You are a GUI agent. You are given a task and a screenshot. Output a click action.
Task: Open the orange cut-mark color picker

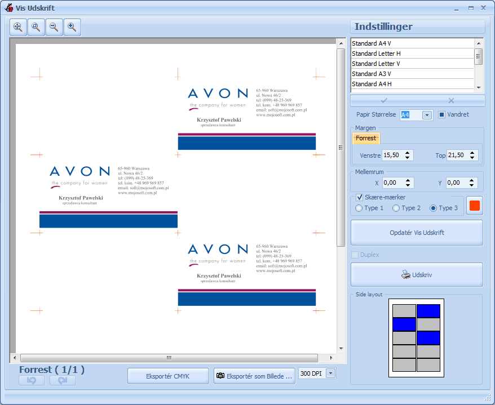pos(475,206)
